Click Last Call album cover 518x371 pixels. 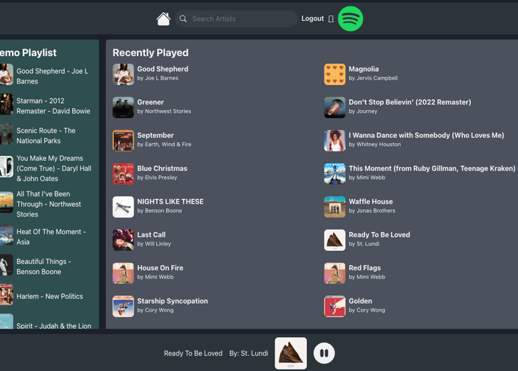[x=123, y=240]
